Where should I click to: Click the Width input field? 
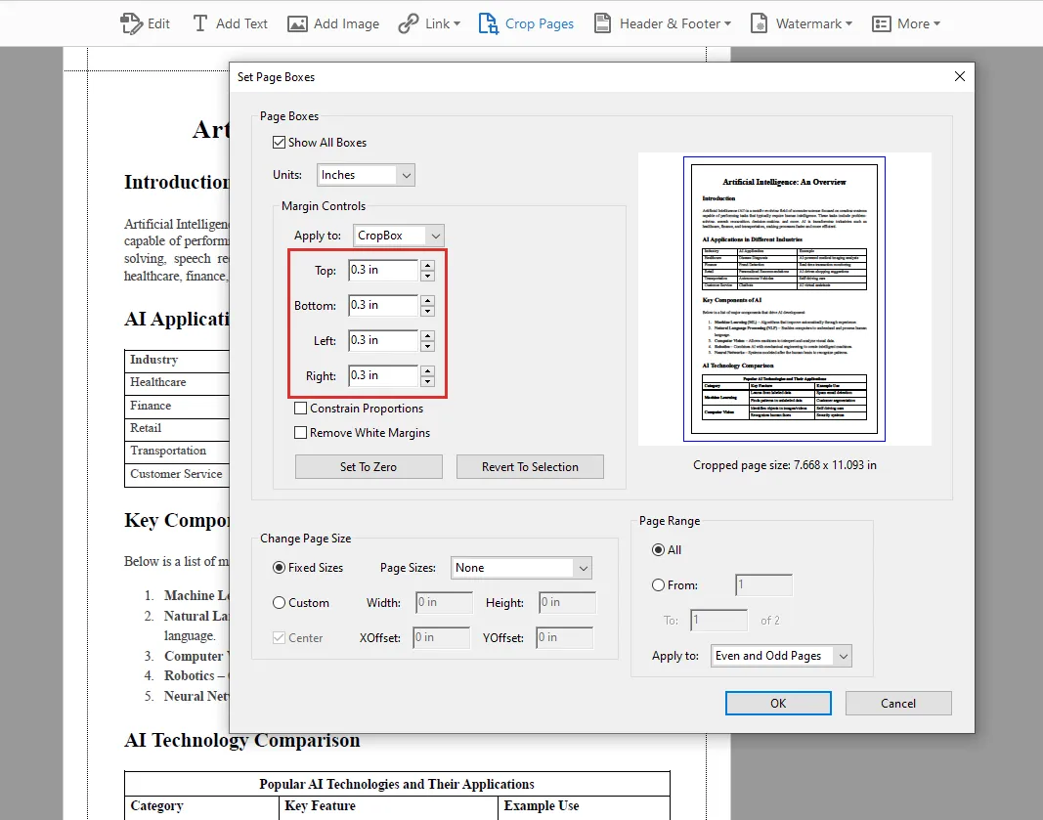tap(445, 602)
